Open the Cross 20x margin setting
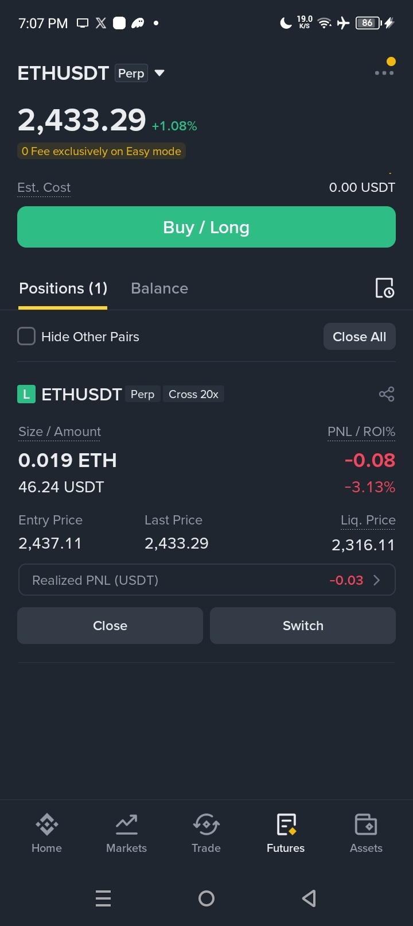Viewport: 413px width, 926px height. 193,394
